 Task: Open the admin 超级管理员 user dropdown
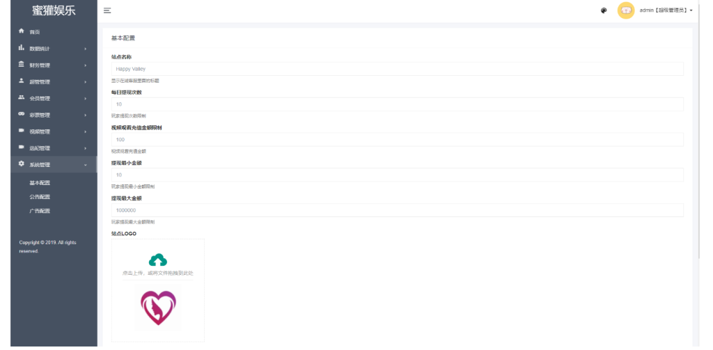[x=666, y=10]
